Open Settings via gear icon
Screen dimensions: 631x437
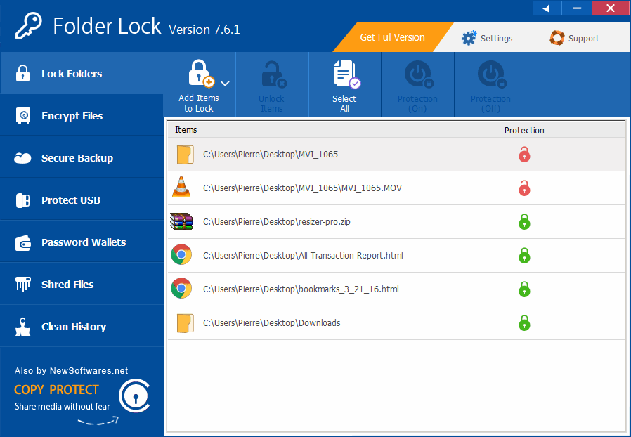pyautogui.click(x=469, y=38)
